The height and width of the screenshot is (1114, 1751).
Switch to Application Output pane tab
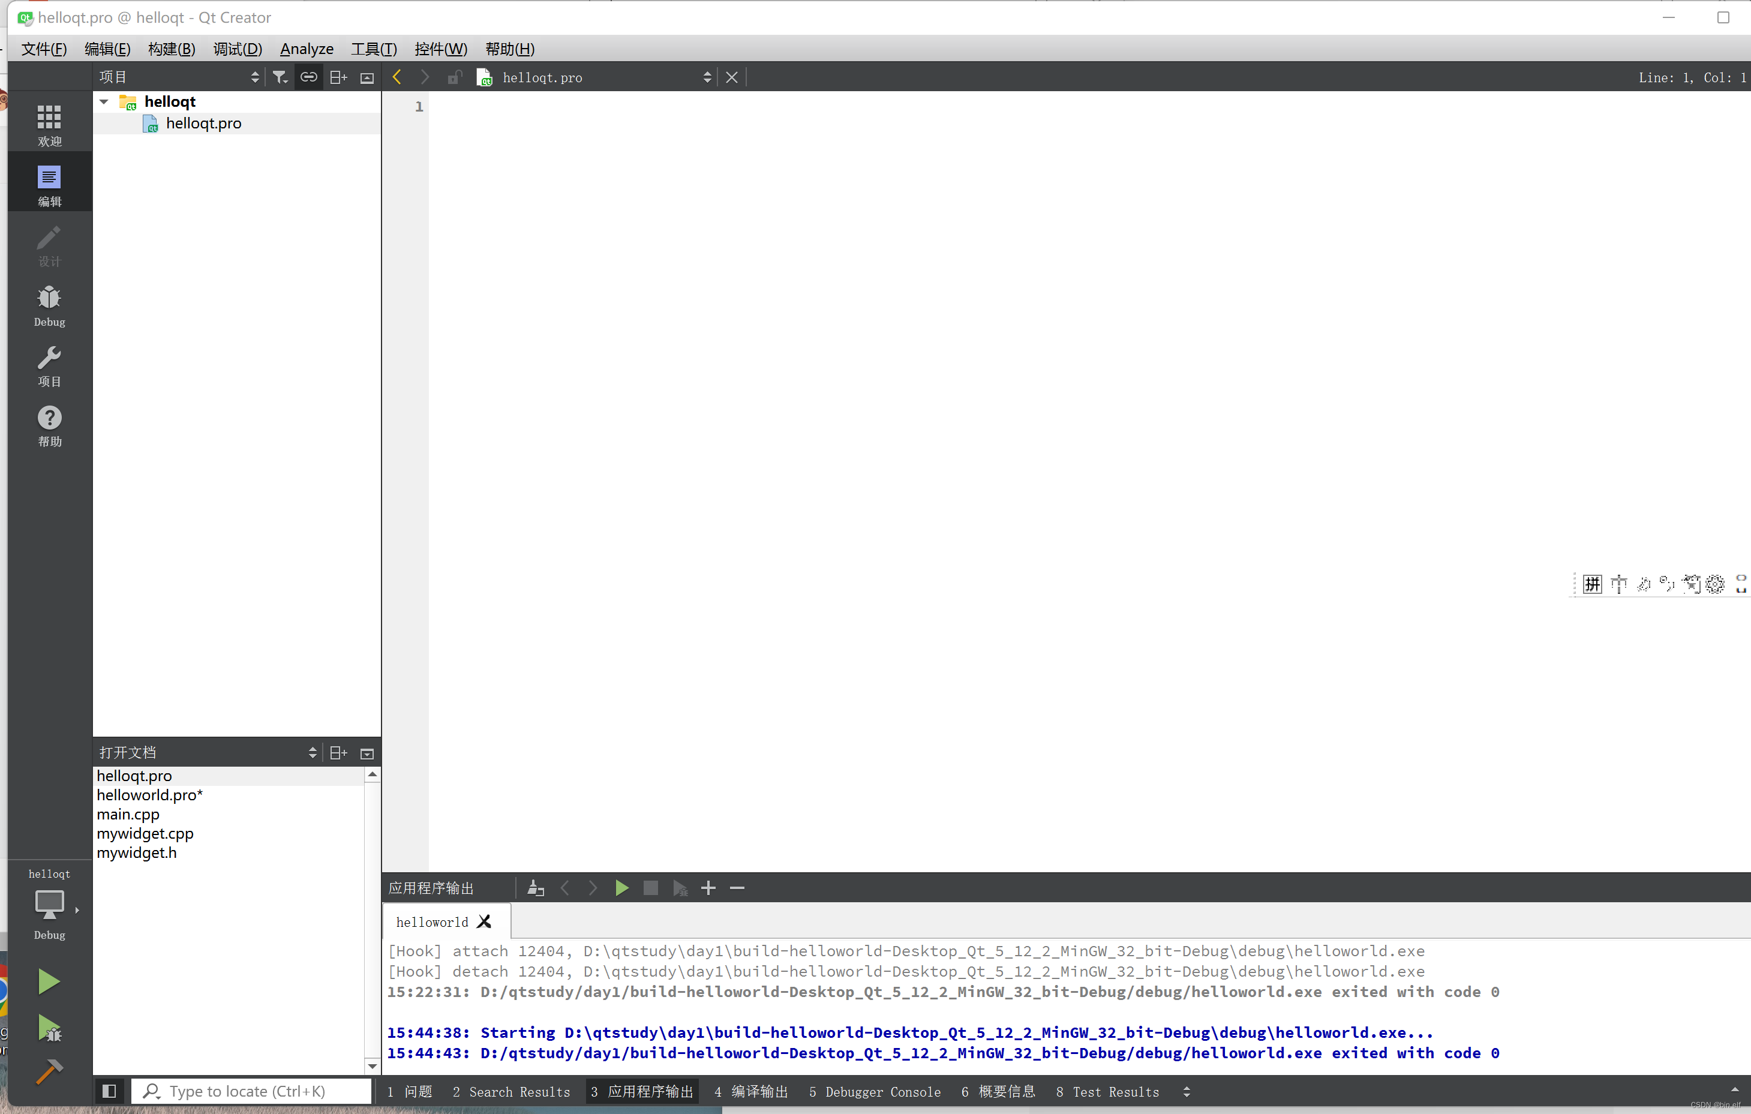coord(642,1091)
